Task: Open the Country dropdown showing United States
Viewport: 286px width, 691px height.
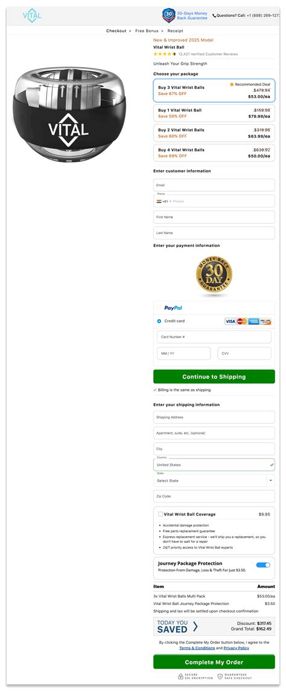Action: pyautogui.click(x=214, y=465)
